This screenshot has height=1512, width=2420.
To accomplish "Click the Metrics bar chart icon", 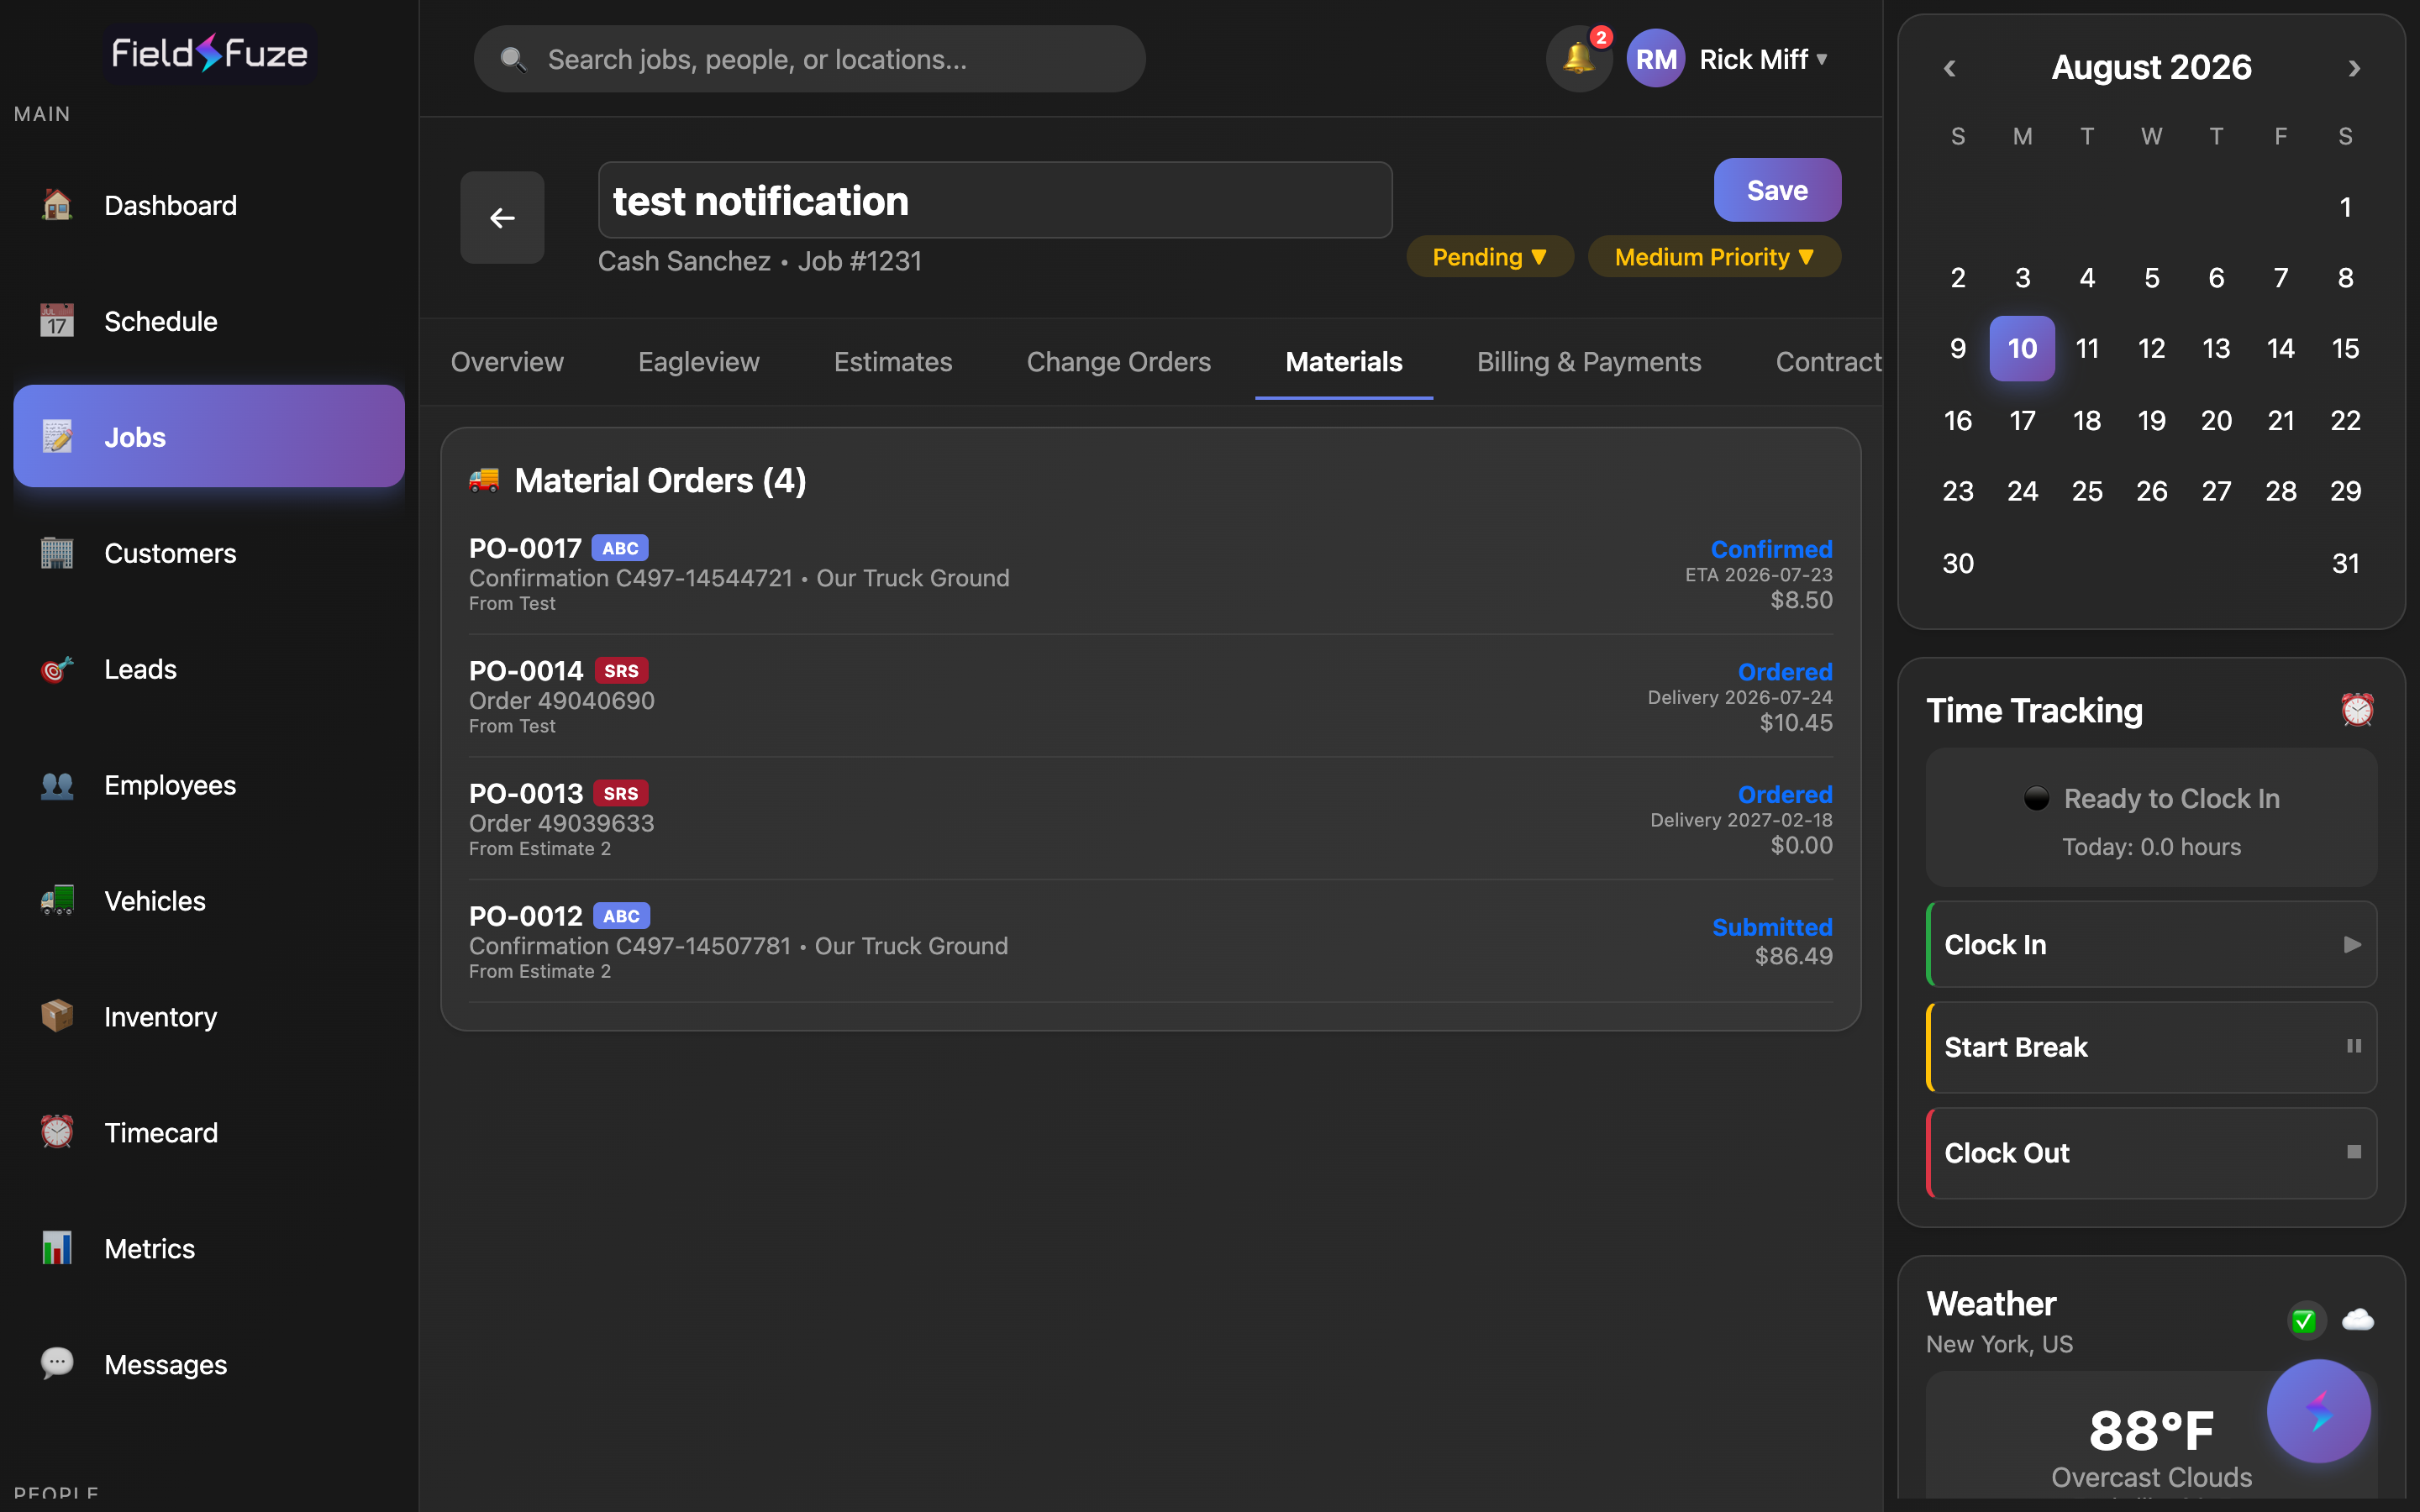I will click(57, 1249).
